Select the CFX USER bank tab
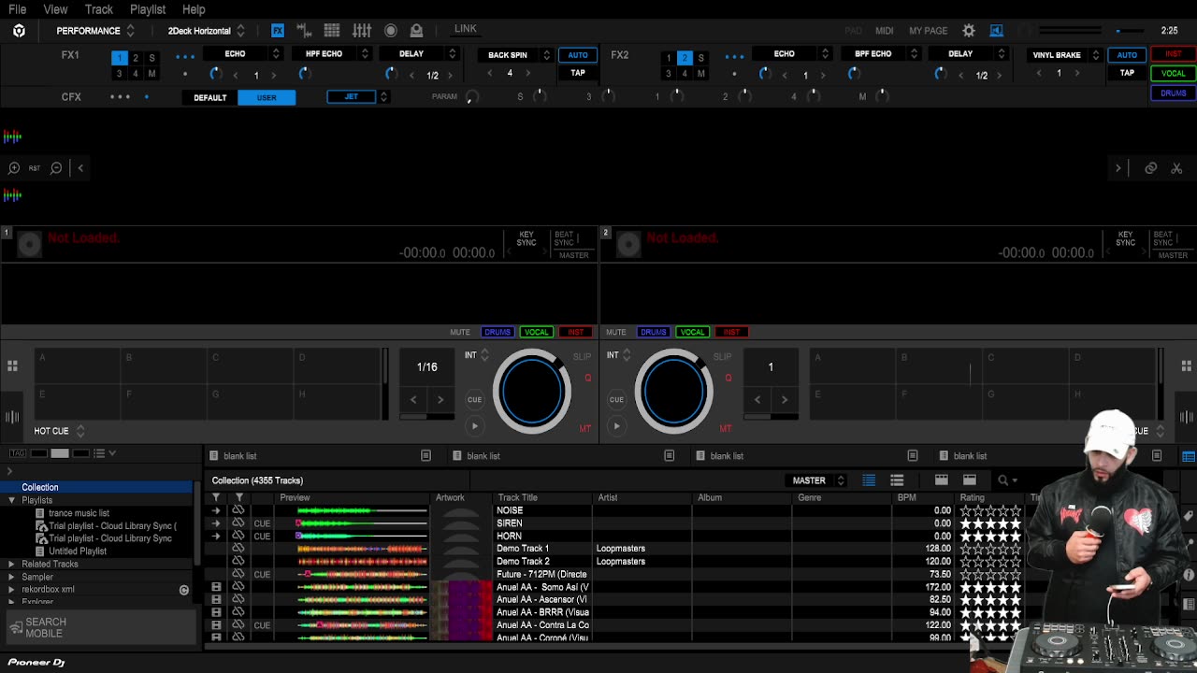The image size is (1197, 673). coord(267,98)
